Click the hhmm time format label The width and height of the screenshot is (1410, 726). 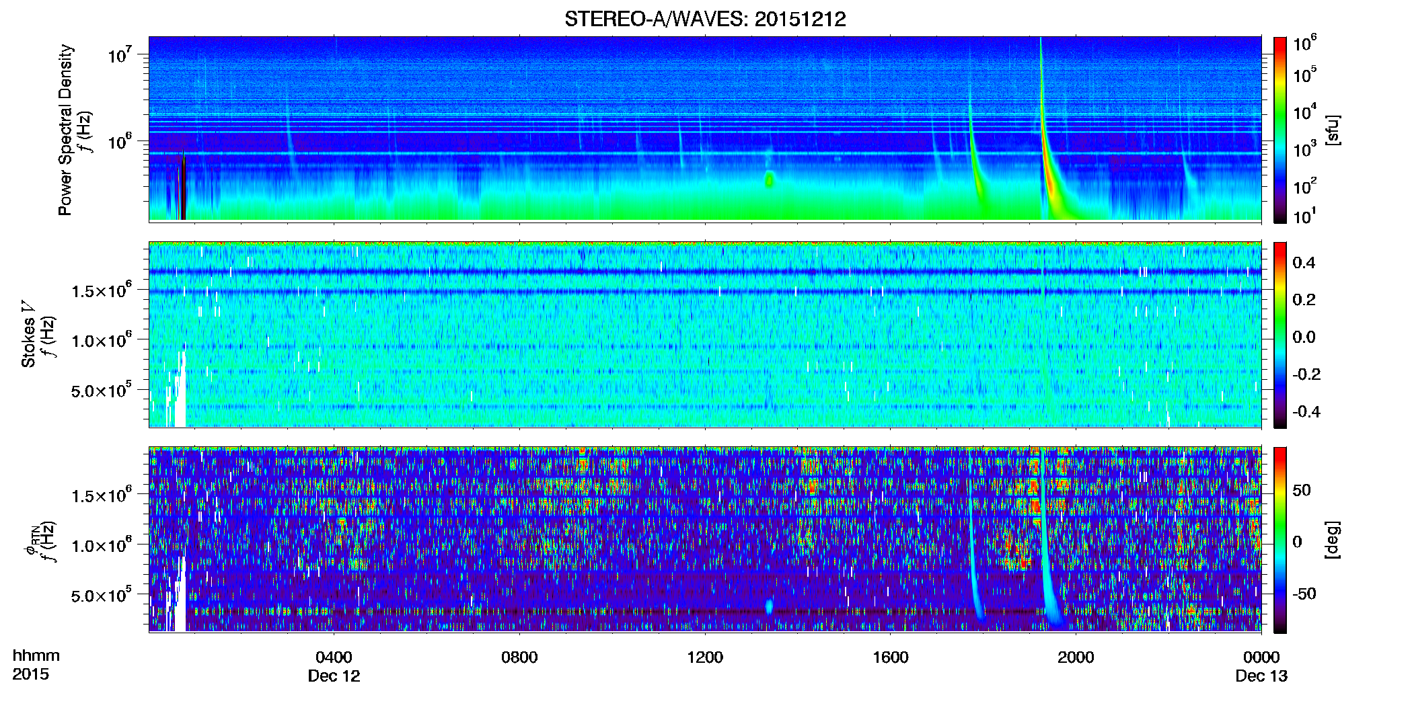tap(36, 655)
